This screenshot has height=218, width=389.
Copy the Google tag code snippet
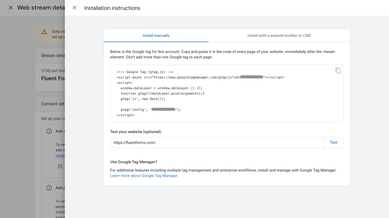[x=338, y=71]
